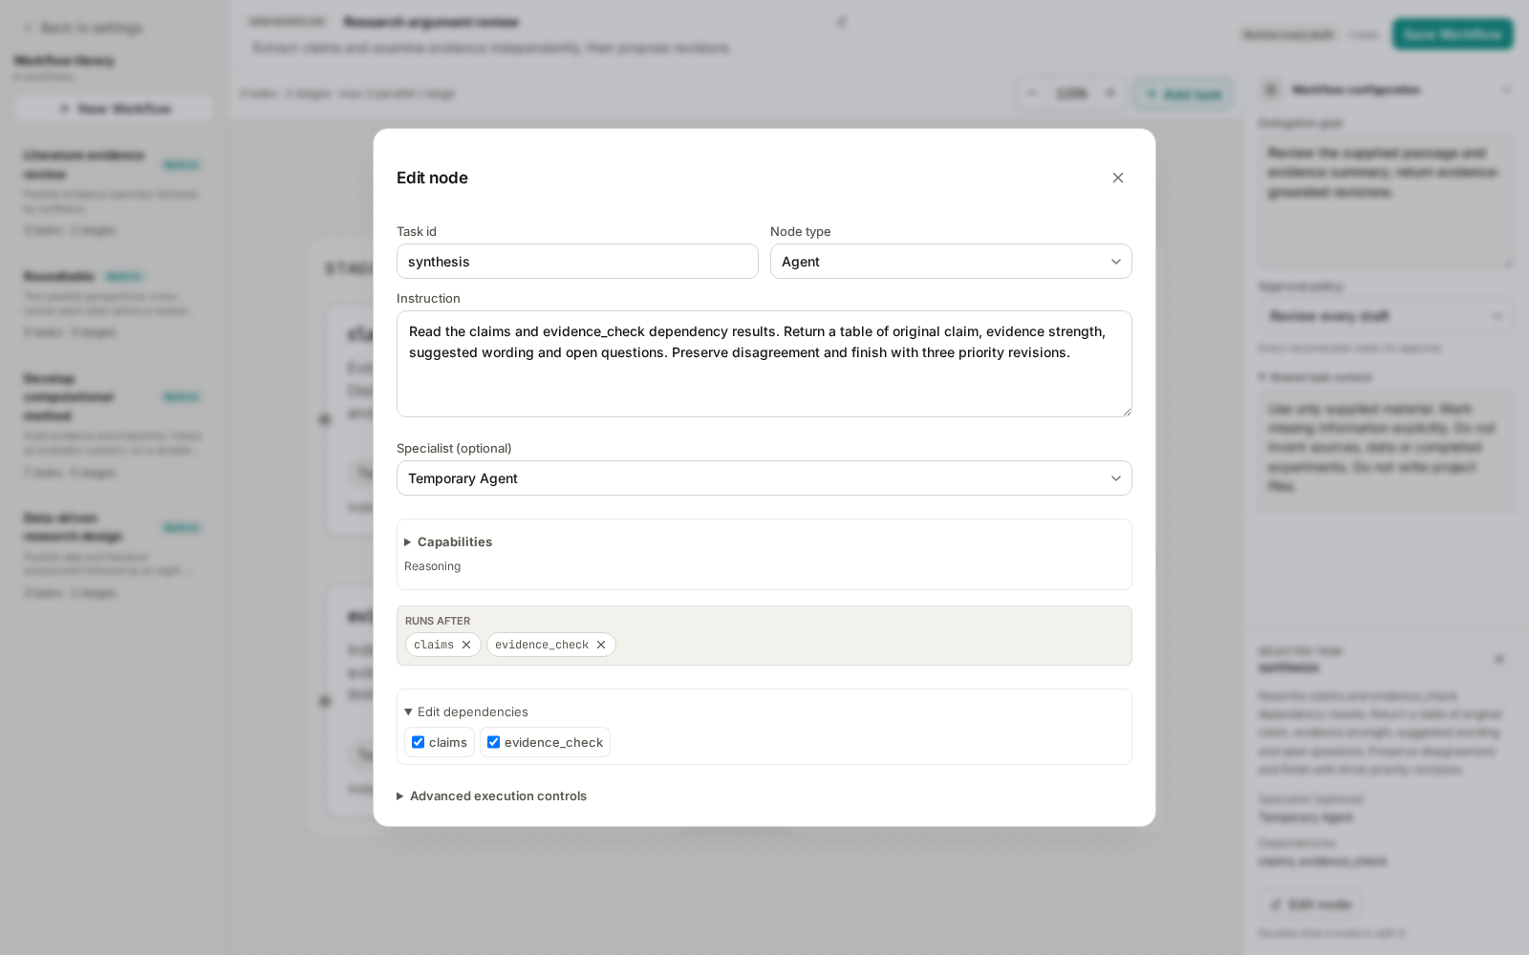Click Back to settings in the background
This screenshot has height=955, width=1529.
click(83, 28)
